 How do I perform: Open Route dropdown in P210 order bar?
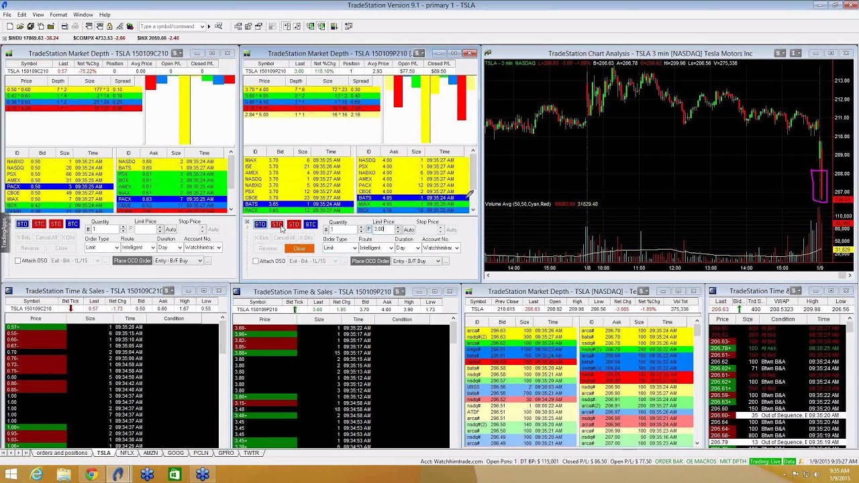(x=390, y=248)
